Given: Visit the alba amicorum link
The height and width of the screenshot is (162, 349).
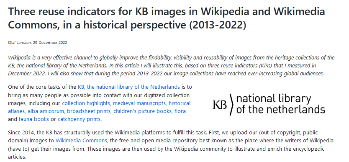Looking at the screenshot, I should (46, 111).
